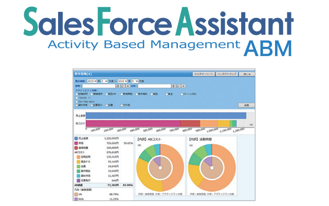329x206 pixels.
Task: Click the cyan 資料作成 legend swatch
Action: tap(78, 176)
